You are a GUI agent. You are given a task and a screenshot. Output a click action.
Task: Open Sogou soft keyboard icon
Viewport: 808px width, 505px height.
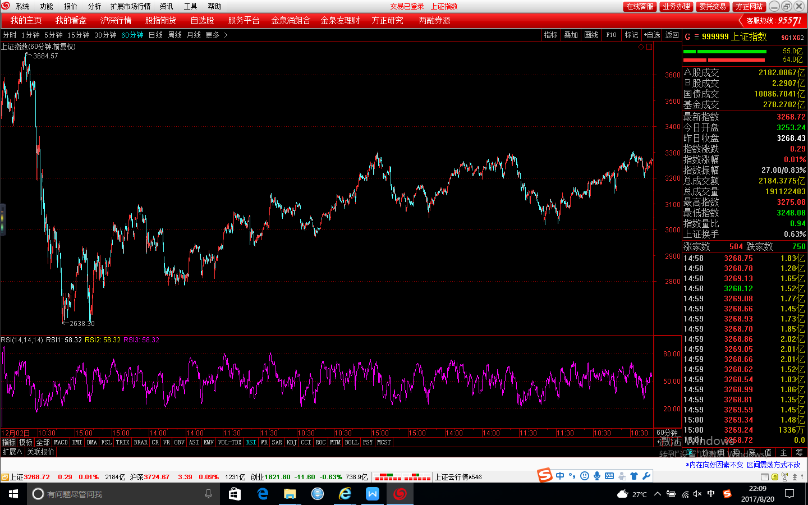(609, 476)
